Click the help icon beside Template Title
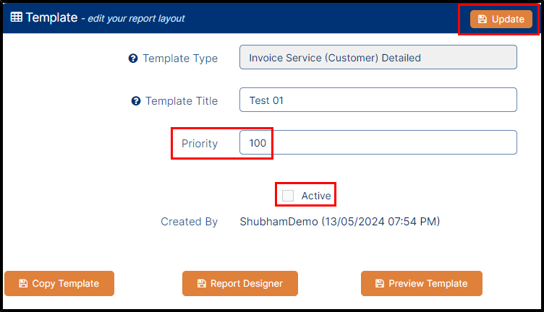Image resolution: width=544 pixels, height=312 pixels. 136,101
